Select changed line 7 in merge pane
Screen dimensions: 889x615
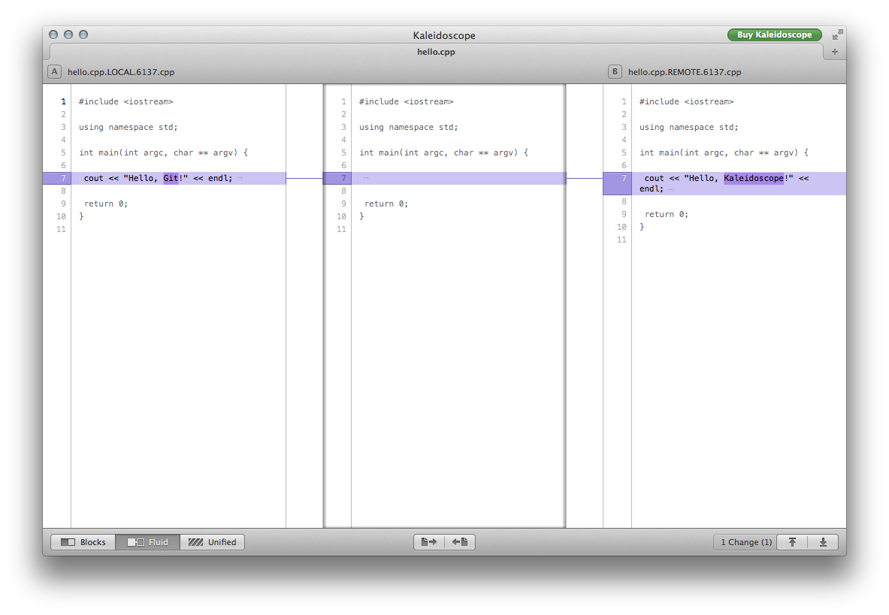(445, 179)
